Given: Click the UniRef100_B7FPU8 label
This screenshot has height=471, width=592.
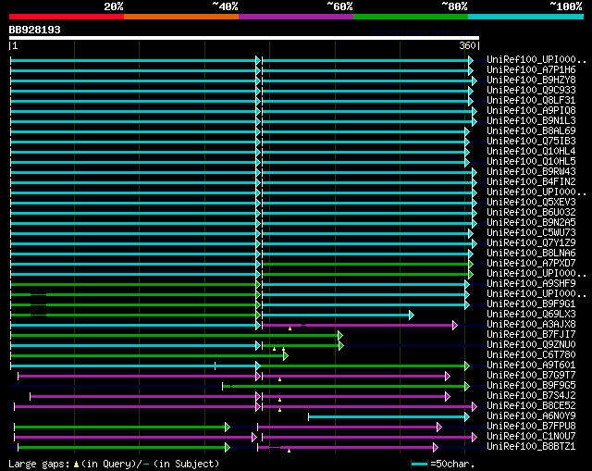Looking at the screenshot, I should coord(531,427).
